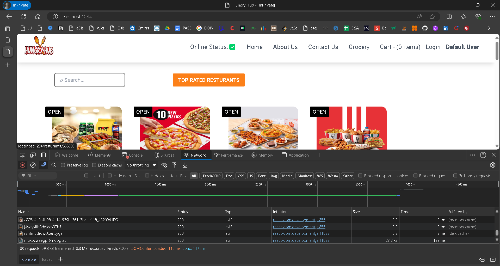Open the Notion bookmark icon
This screenshot has width=500, height=266.
(61, 28)
